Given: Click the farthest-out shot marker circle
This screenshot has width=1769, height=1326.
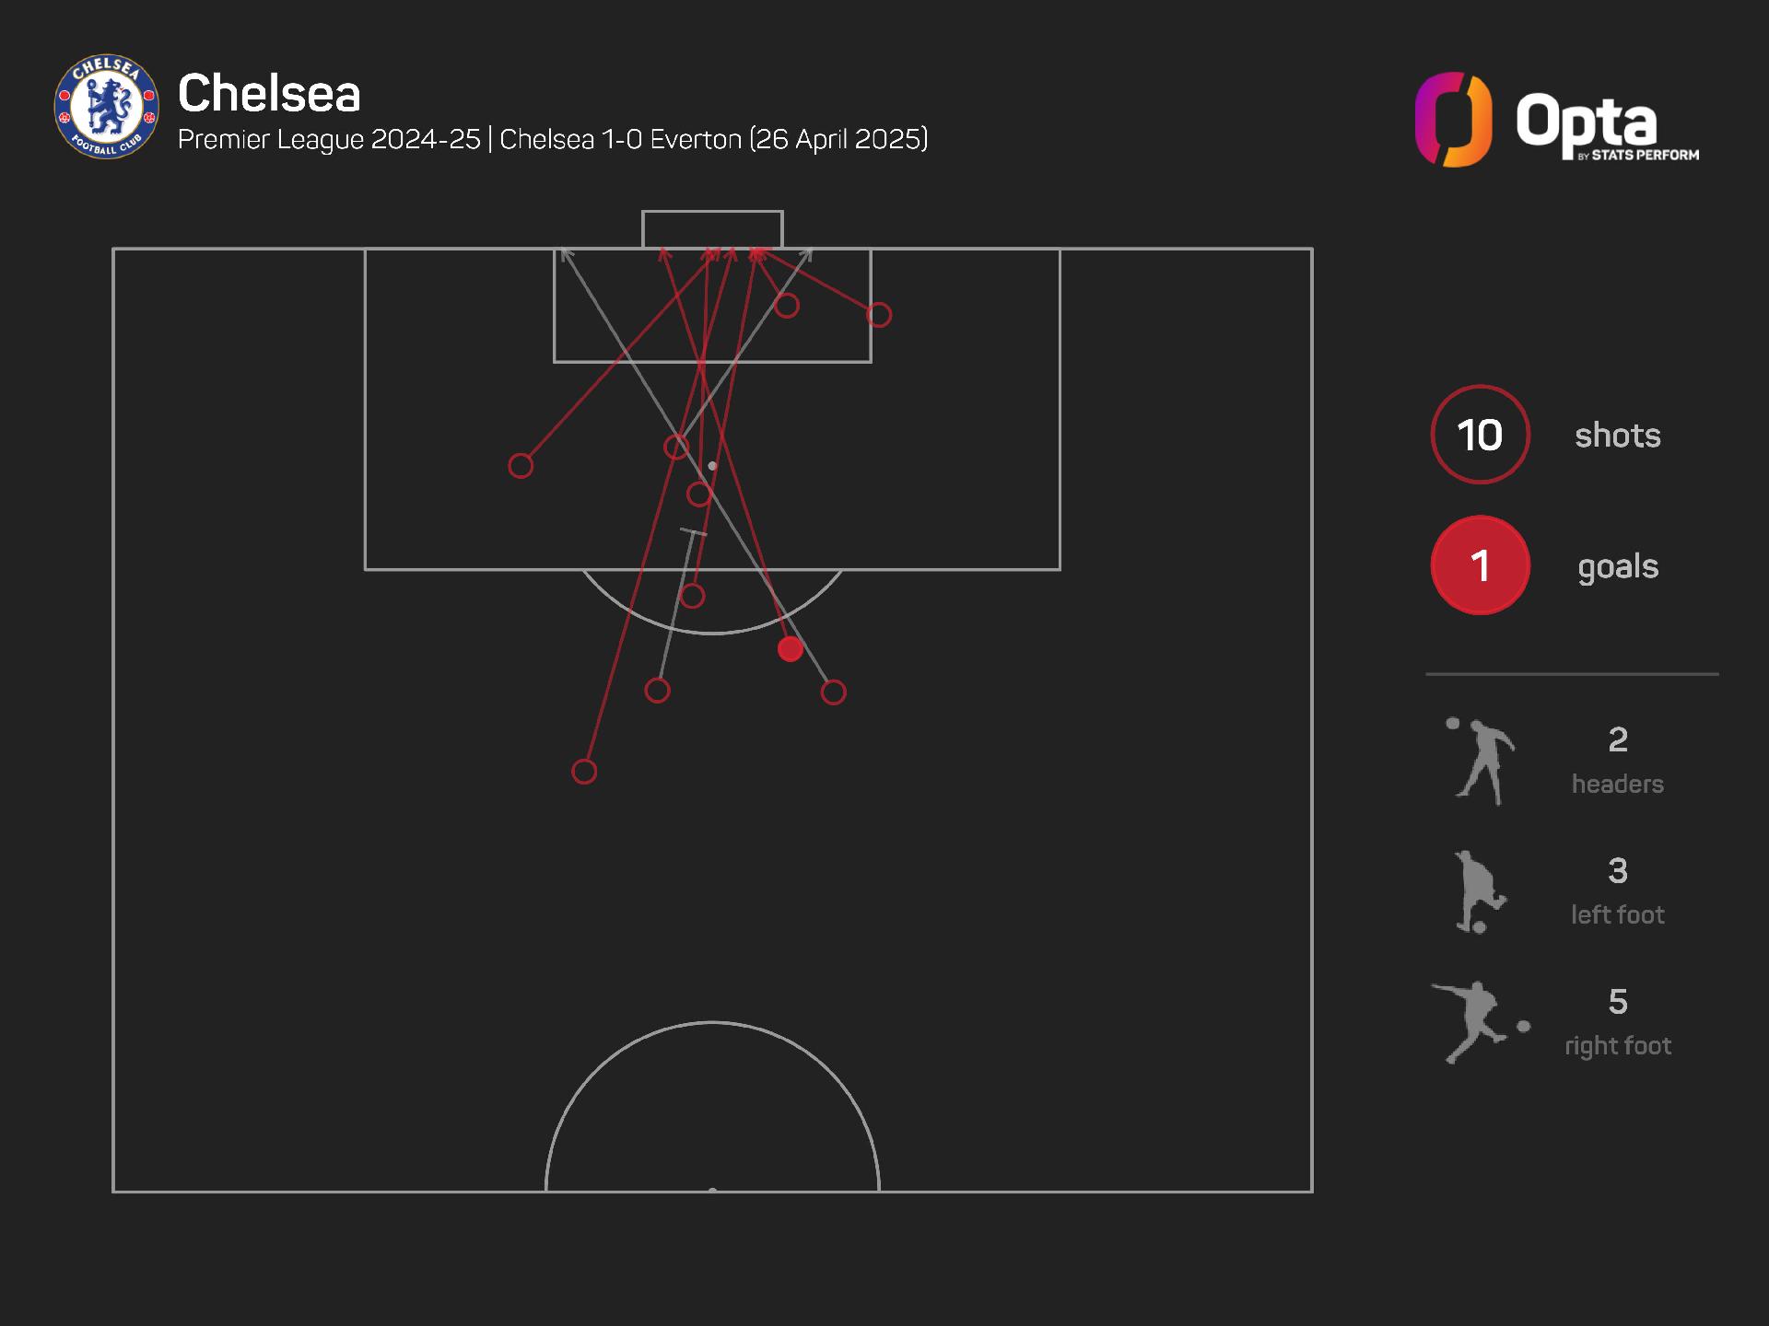Looking at the screenshot, I should [x=584, y=772].
